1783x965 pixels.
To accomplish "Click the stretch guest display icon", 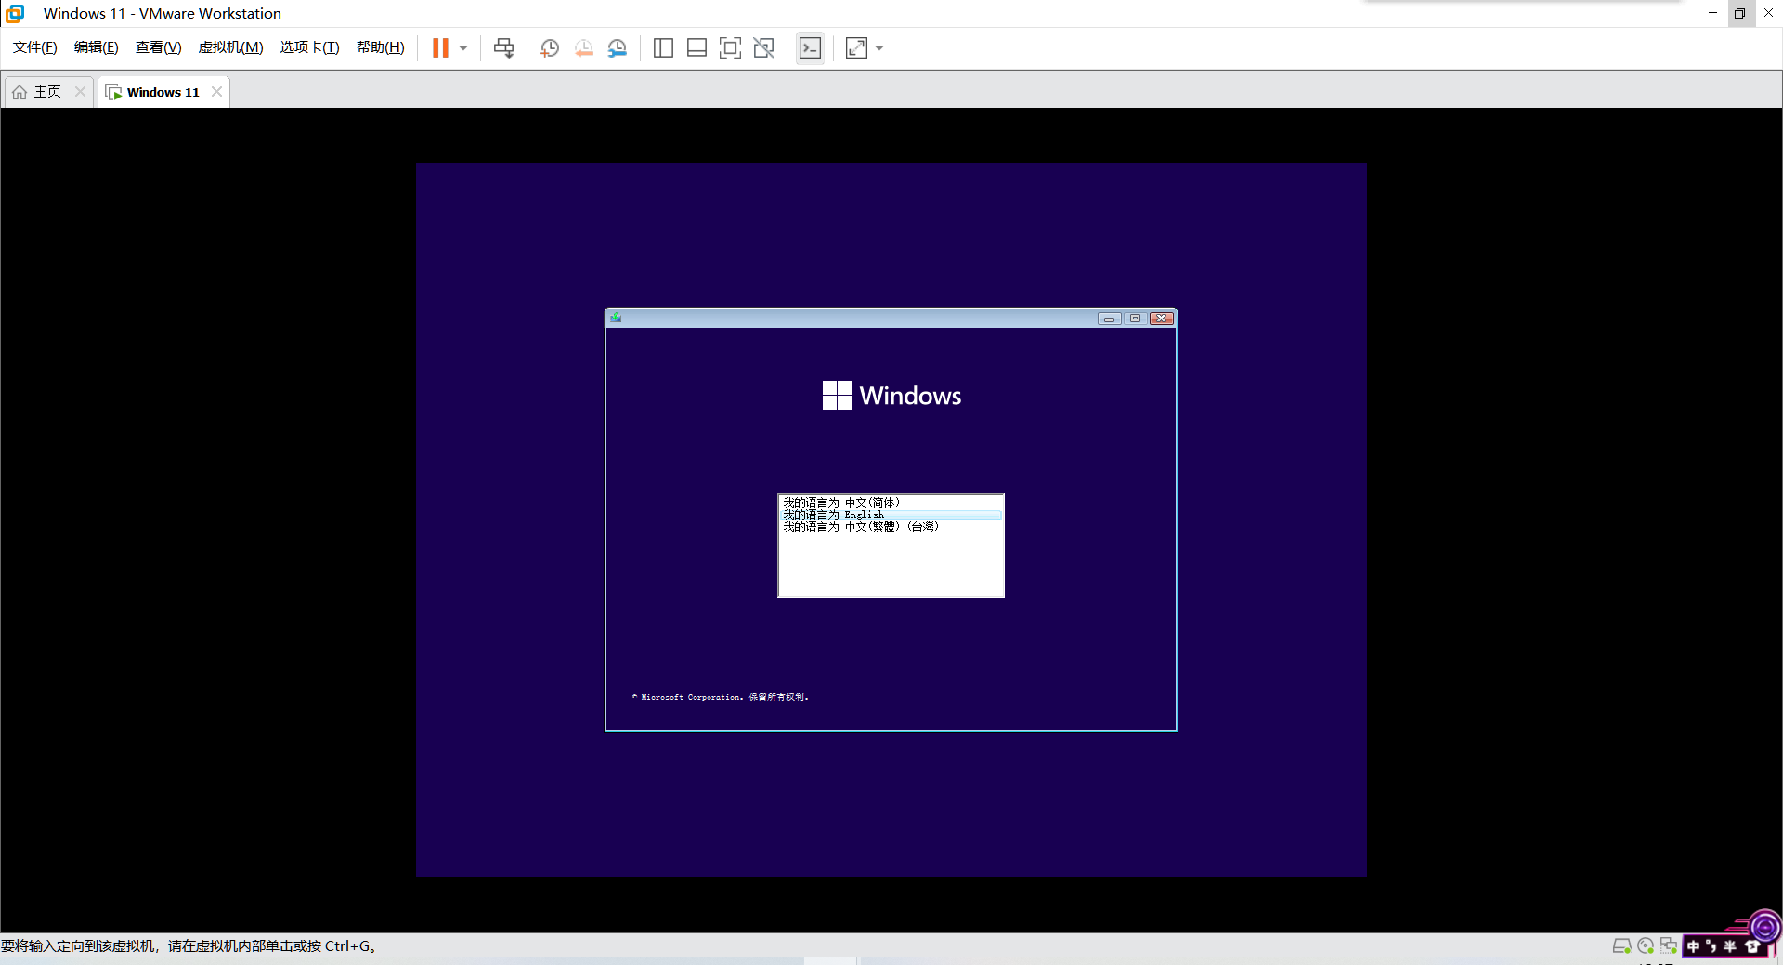I will (x=856, y=48).
